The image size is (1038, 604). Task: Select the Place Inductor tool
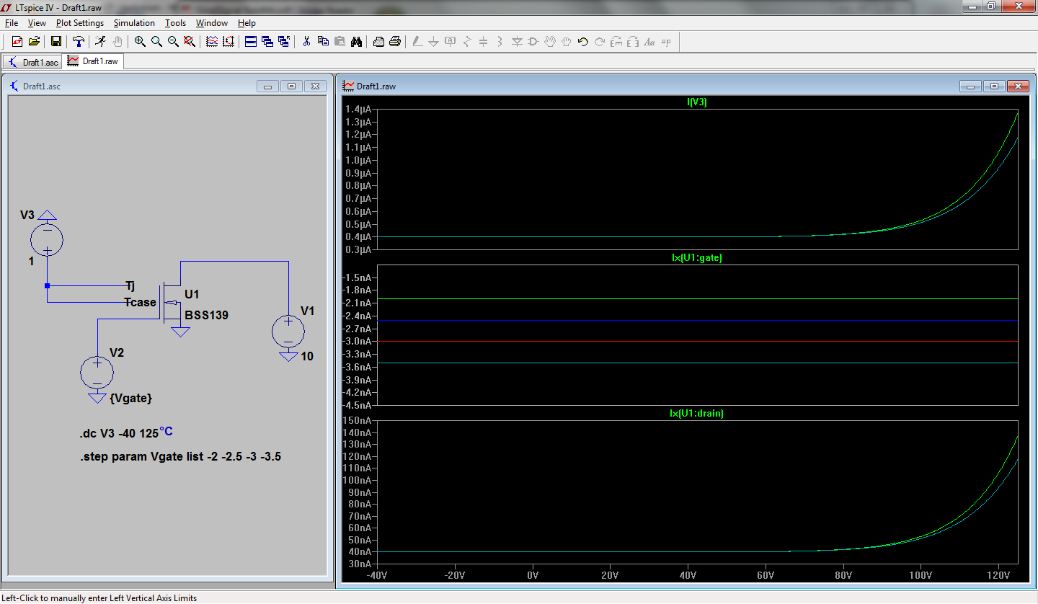click(500, 42)
